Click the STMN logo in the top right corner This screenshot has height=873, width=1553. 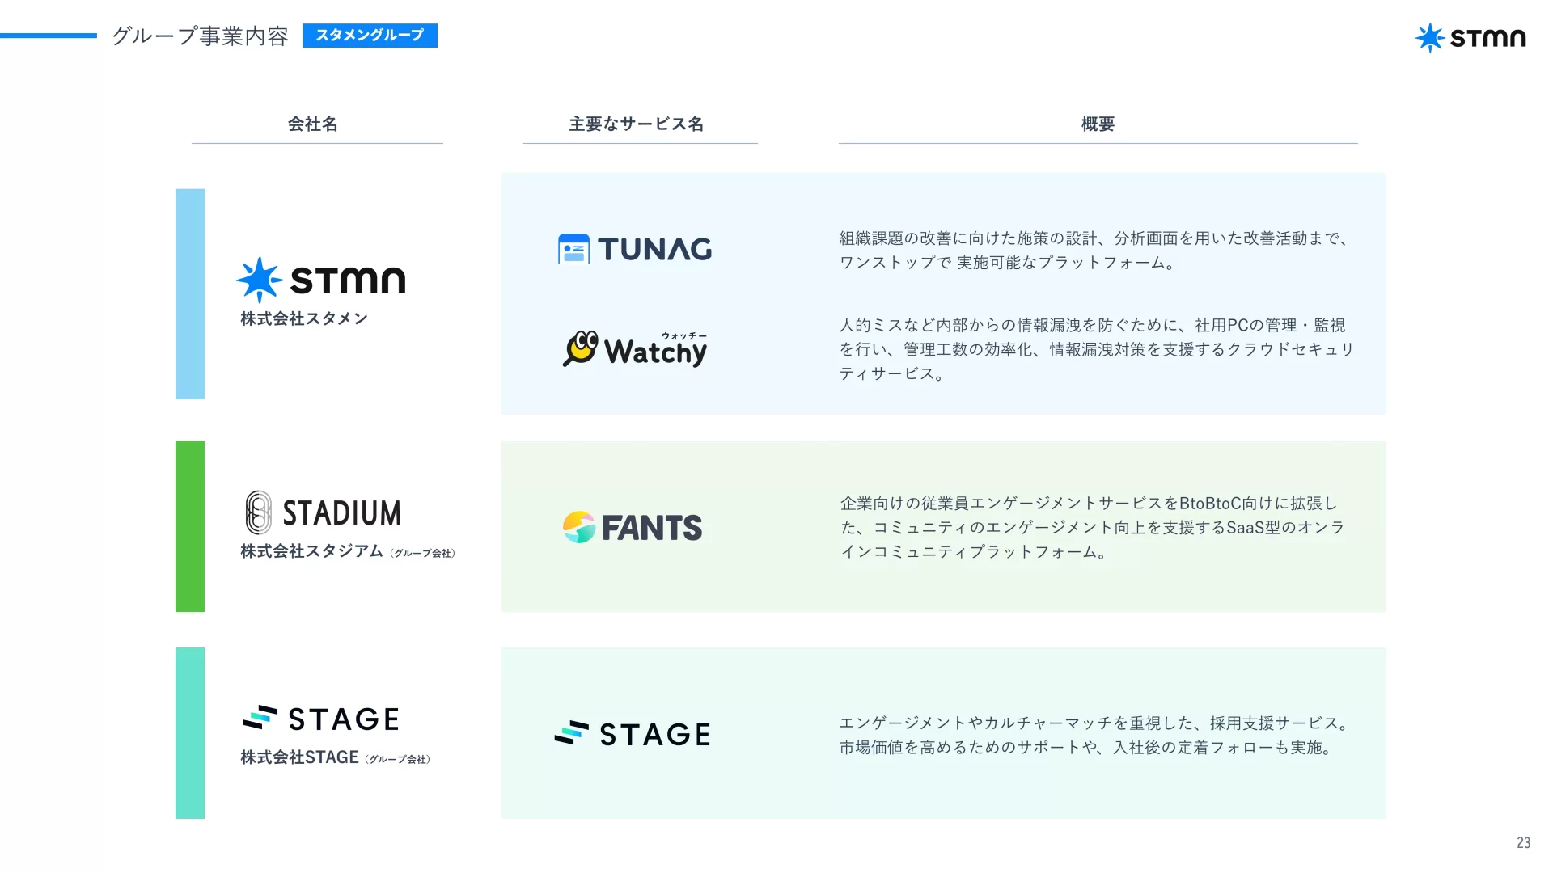pos(1471,38)
